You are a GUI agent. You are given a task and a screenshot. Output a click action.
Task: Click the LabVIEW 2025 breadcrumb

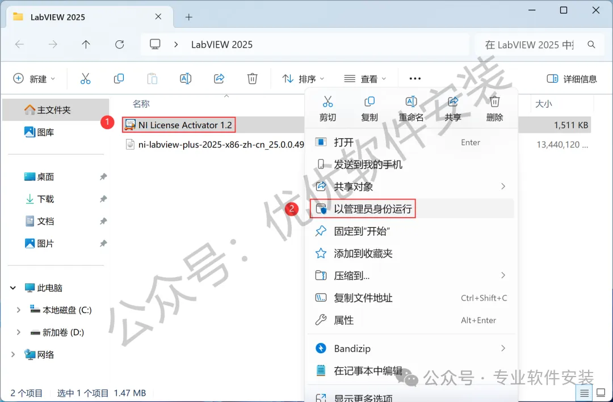222,45
